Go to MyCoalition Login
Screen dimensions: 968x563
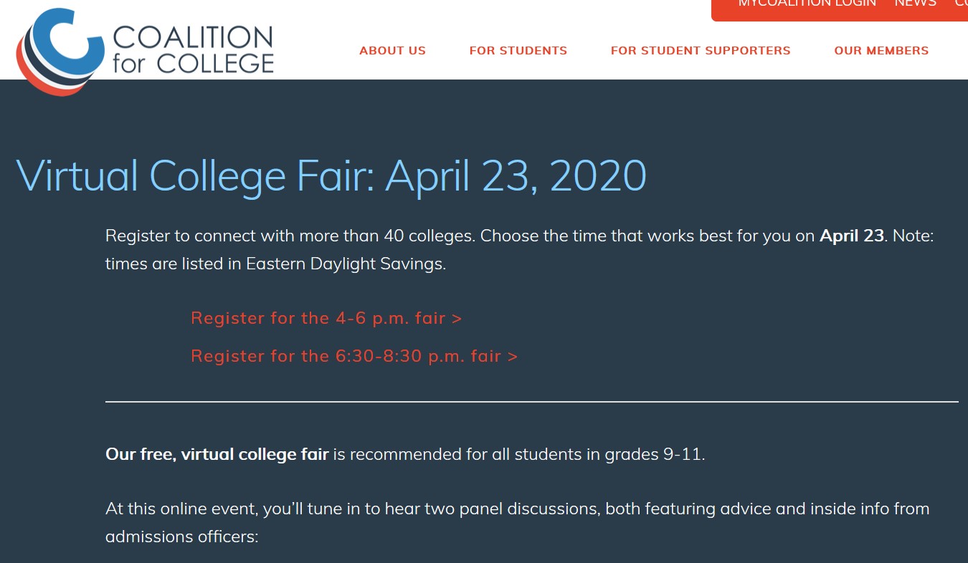click(807, 4)
